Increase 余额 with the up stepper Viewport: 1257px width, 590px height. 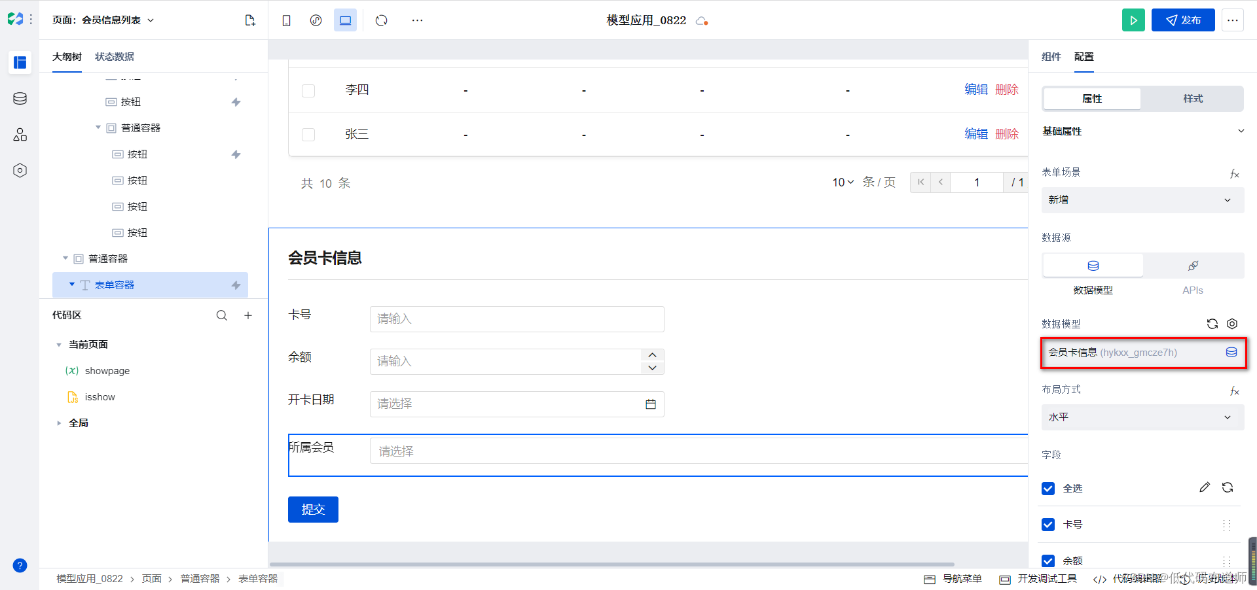coord(652,355)
